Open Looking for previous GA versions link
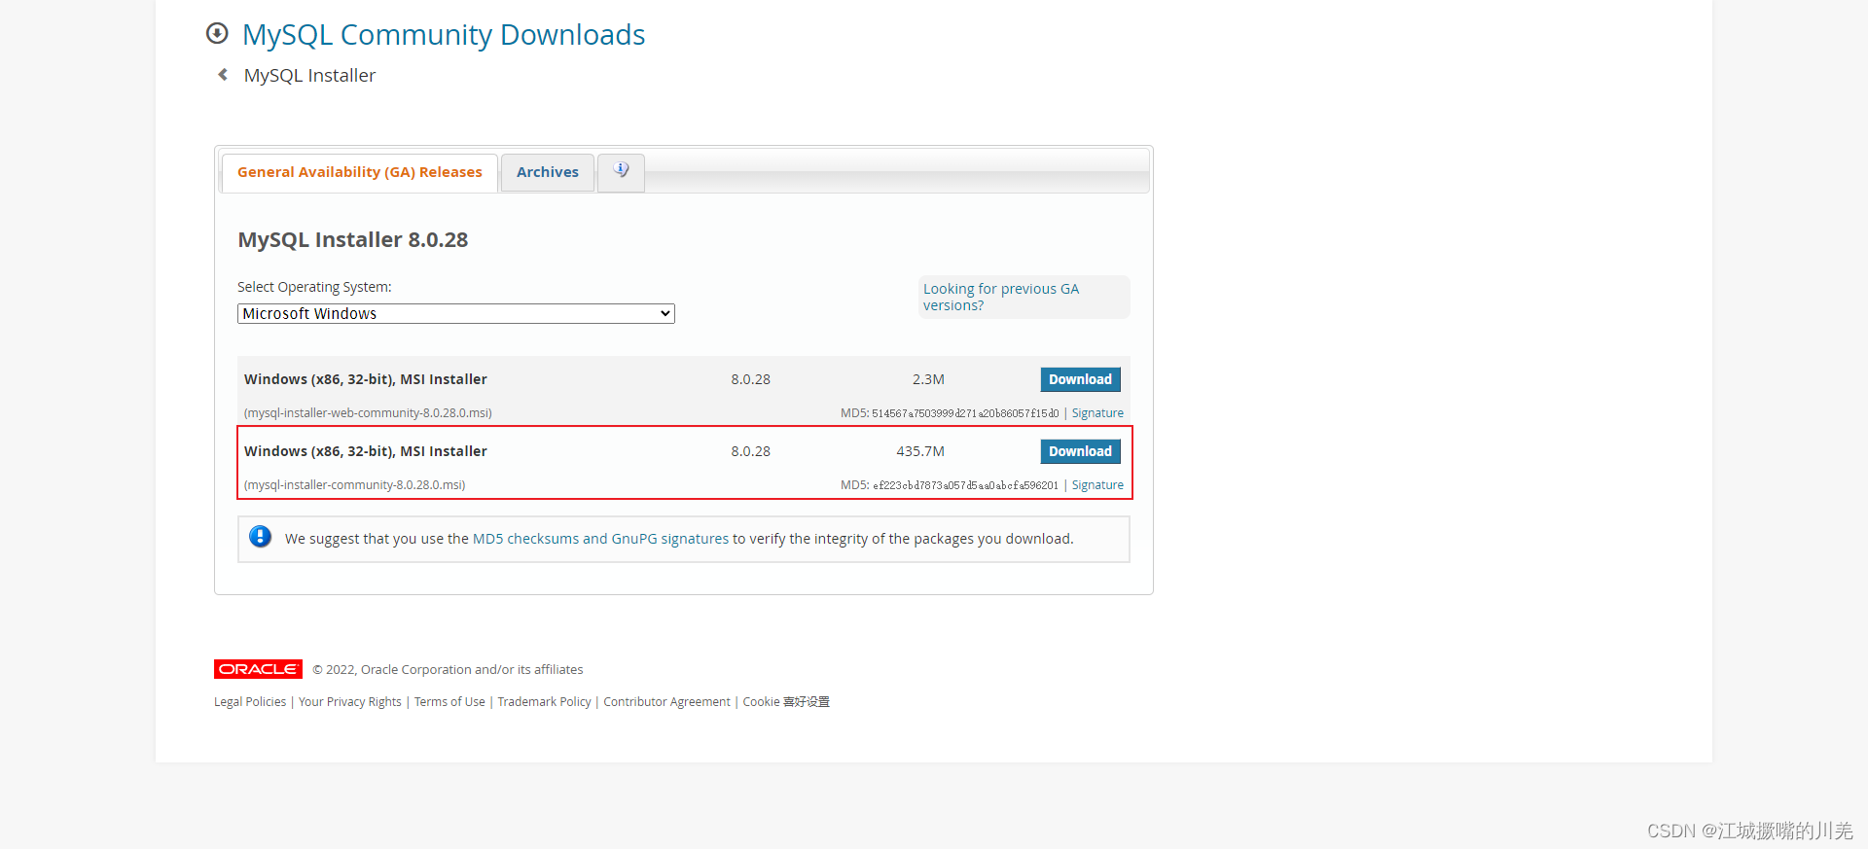This screenshot has height=849, width=1868. coord(1001,297)
